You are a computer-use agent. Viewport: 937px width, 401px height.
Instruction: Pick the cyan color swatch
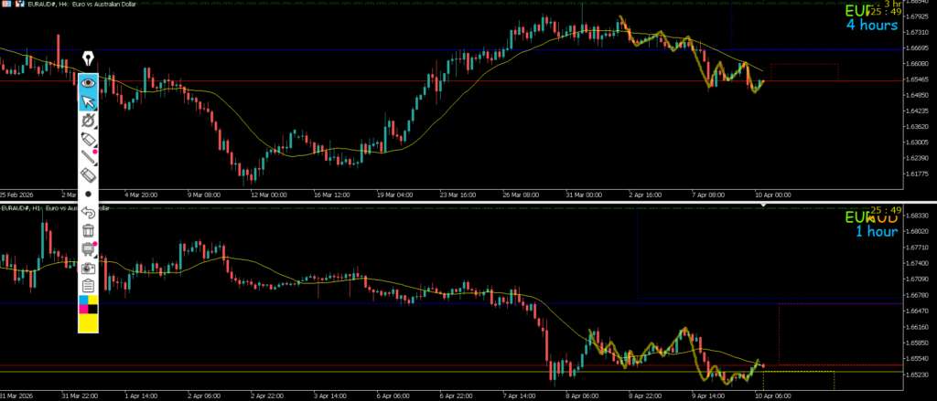coord(83,301)
